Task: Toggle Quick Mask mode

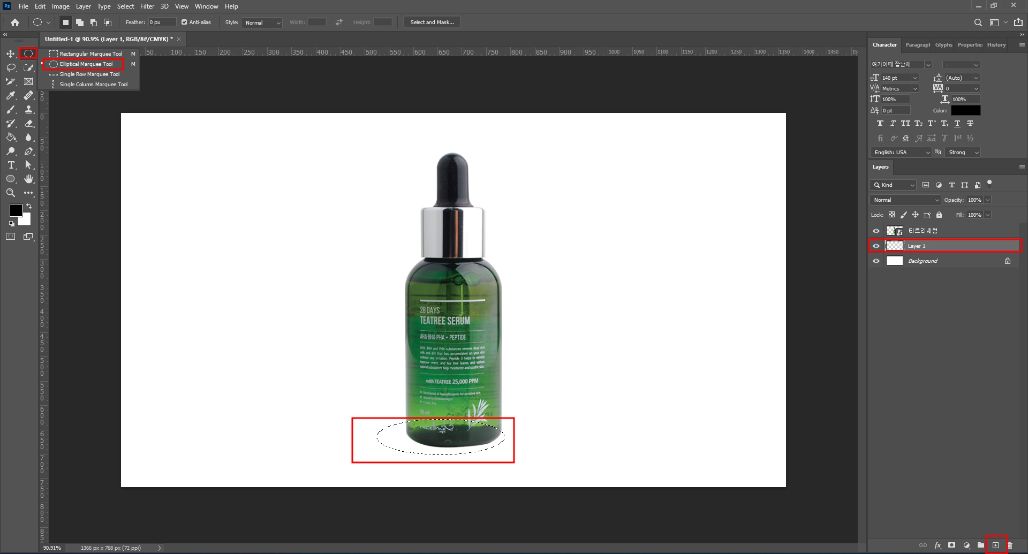Action: coord(10,237)
